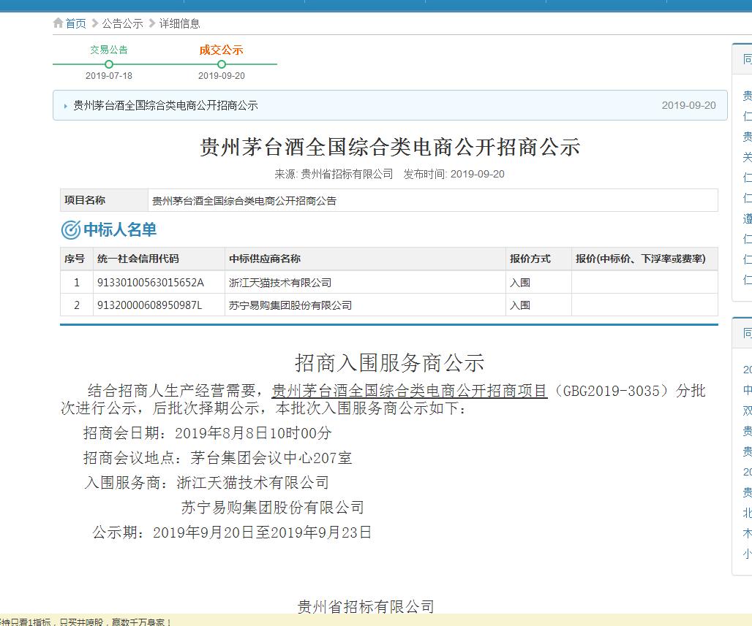The width and height of the screenshot is (752, 626).
Task: Click the scrolling ticker bar at page bottom
Action: (376, 620)
